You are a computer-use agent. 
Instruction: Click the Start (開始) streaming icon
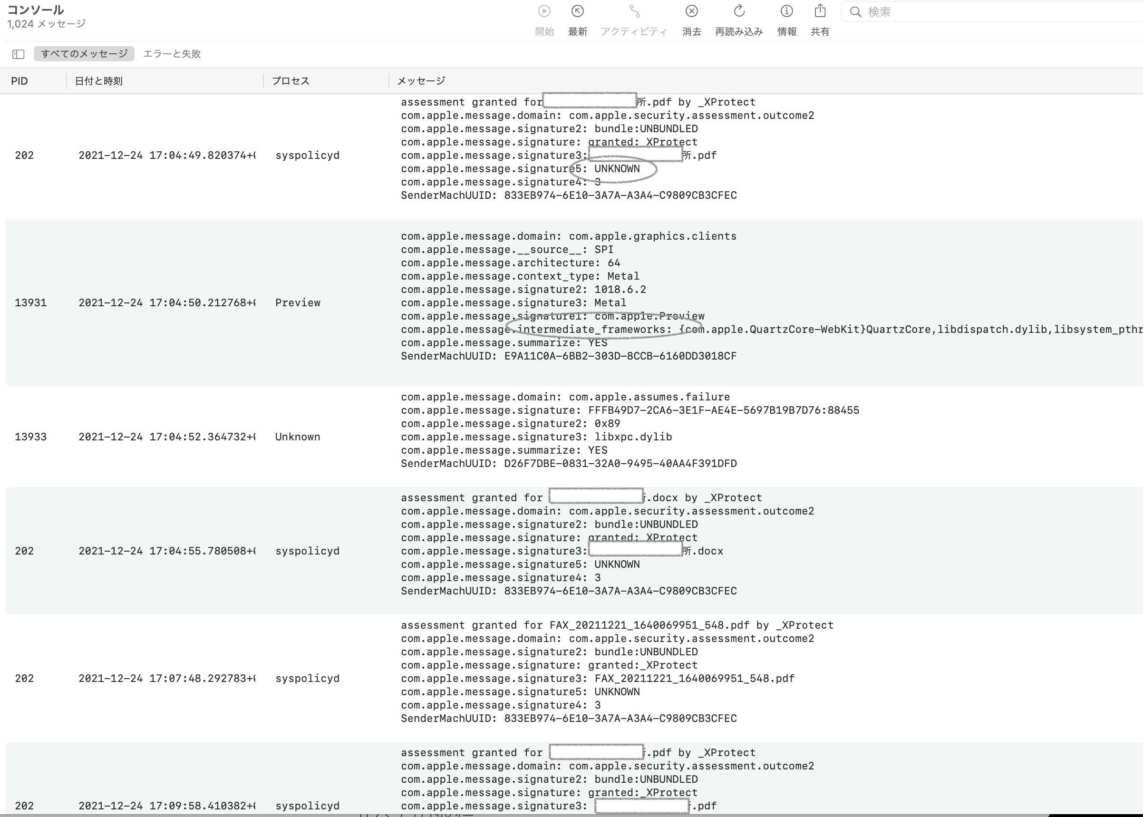544,11
